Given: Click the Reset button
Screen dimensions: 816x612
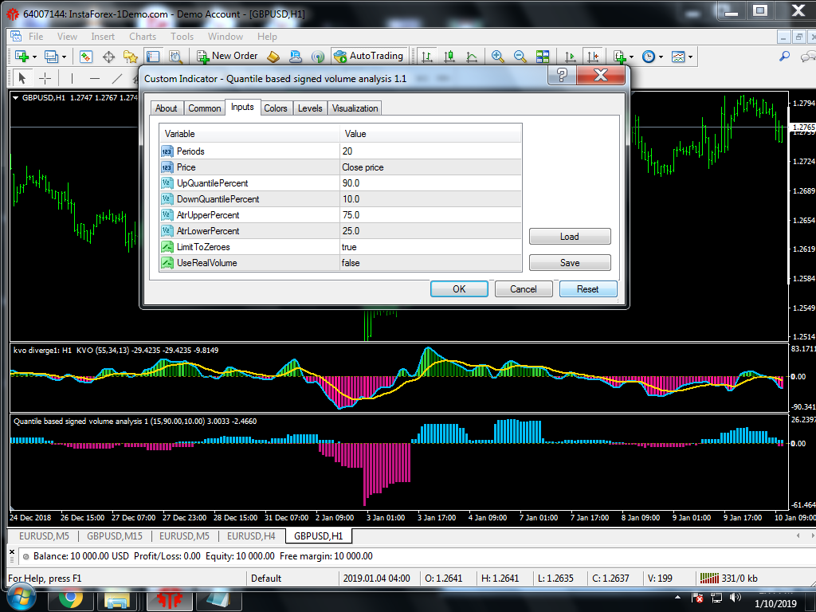Looking at the screenshot, I should [x=588, y=288].
